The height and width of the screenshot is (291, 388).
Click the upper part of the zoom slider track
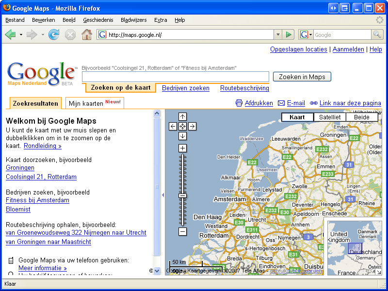(183, 173)
